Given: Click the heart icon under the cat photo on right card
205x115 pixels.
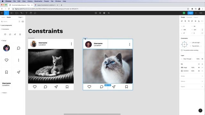Looking at the screenshot, I should [x=89, y=87].
